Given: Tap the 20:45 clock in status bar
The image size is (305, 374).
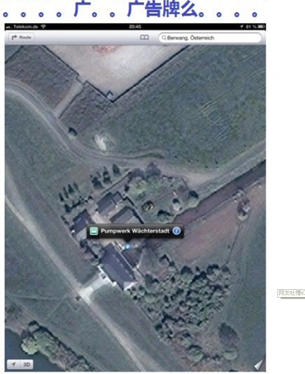Looking at the screenshot, I should click(135, 26).
